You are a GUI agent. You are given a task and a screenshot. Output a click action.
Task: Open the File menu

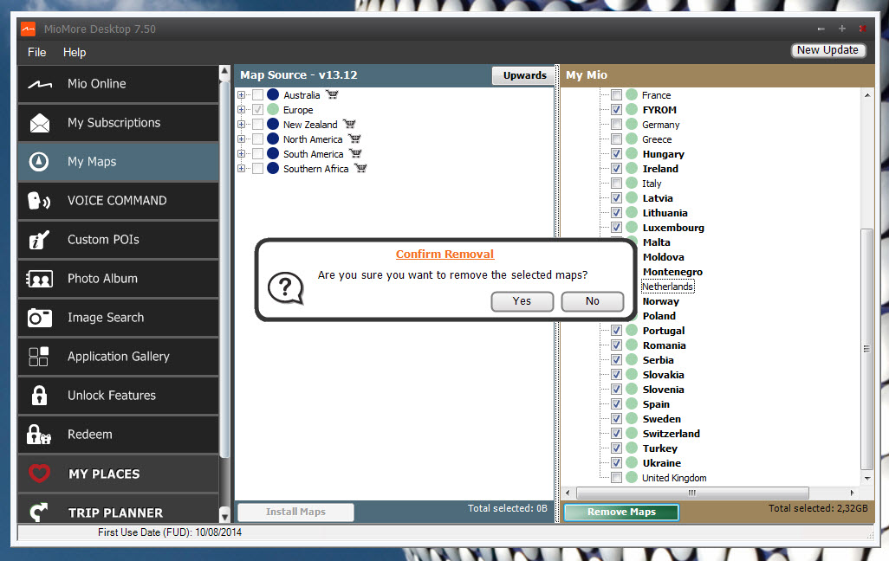coord(37,52)
